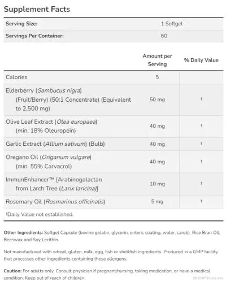Click the % Daily Value column header
Image resolution: width=226 pixels, height=282 pixels.
201,60
